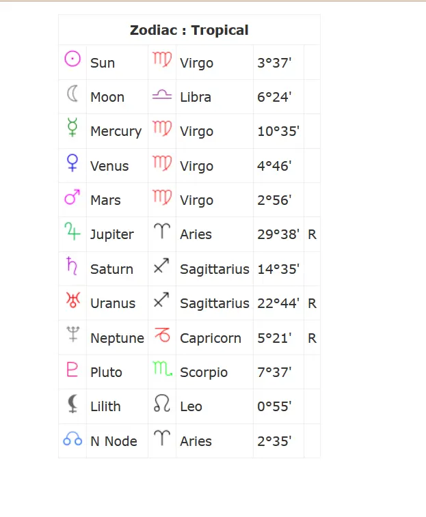This screenshot has height=517, width=426.
Task: Click the red Uranus glyph
Action: point(73,300)
